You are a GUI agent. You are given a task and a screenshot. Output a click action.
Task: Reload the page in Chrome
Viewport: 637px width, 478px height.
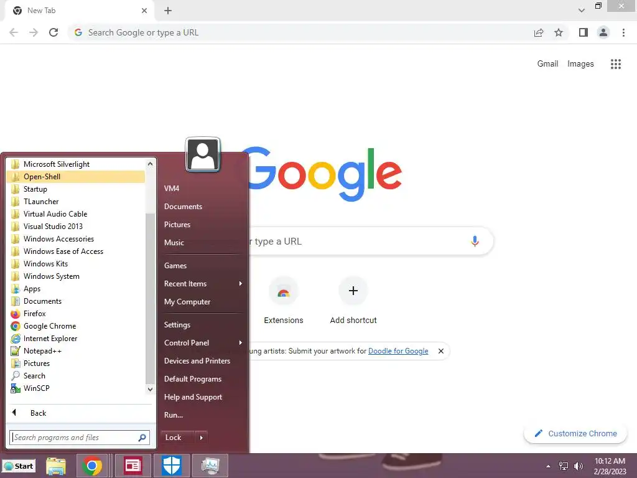coord(53,32)
